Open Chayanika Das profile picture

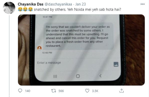tap(9, 8)
